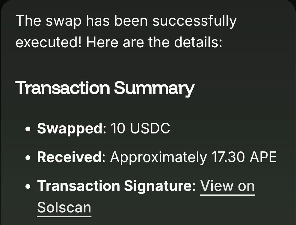The image size is (296, 225).
Task: Click the USDC token symbol
Action: click(x=150, y=128)
